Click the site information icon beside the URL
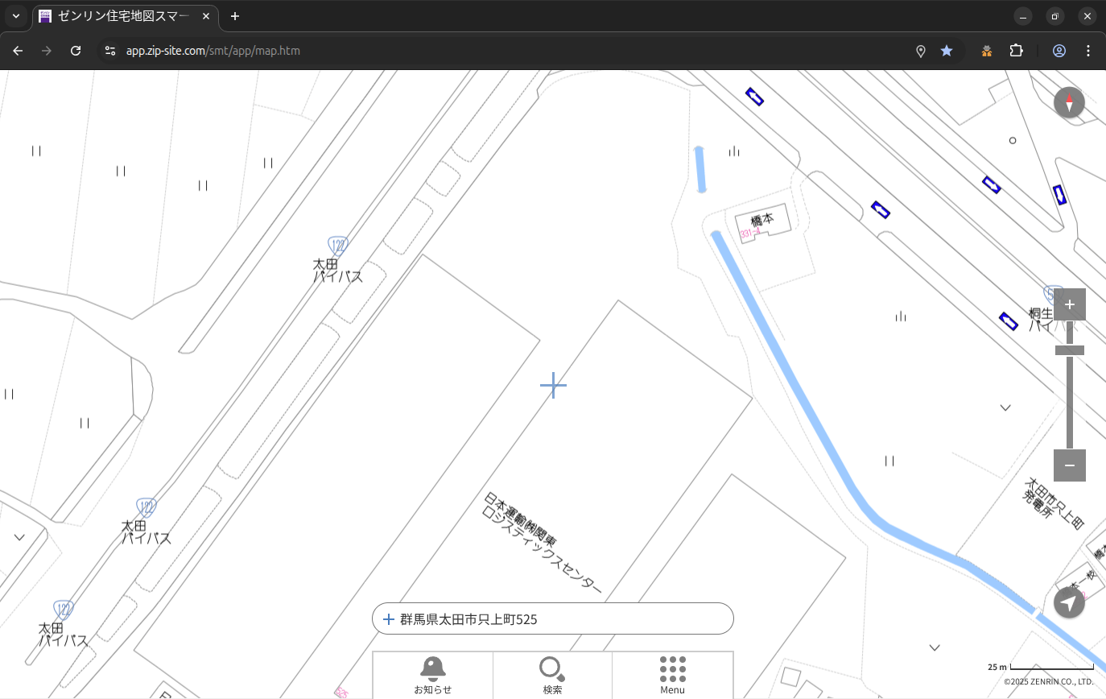The image size is (1106, 699). point(110,51)
